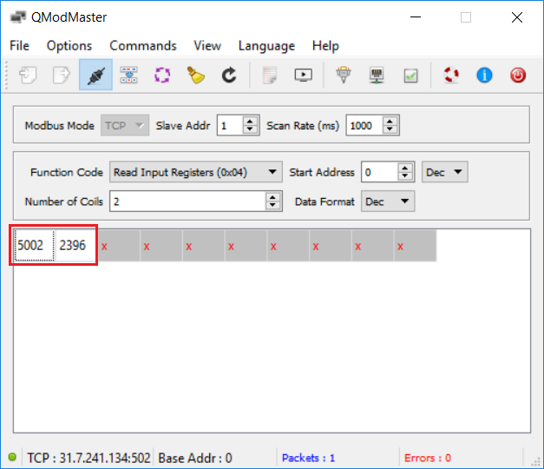544x469 pixels.
Task: Open the Function Code dropdown
Action: point(196,172)
